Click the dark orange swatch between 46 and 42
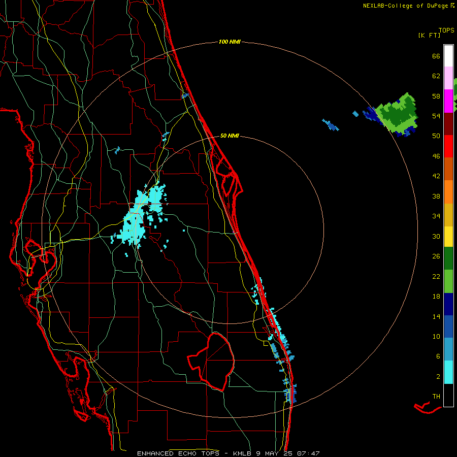457x457 pixels. pyautogui.click(x=448, y=169)
